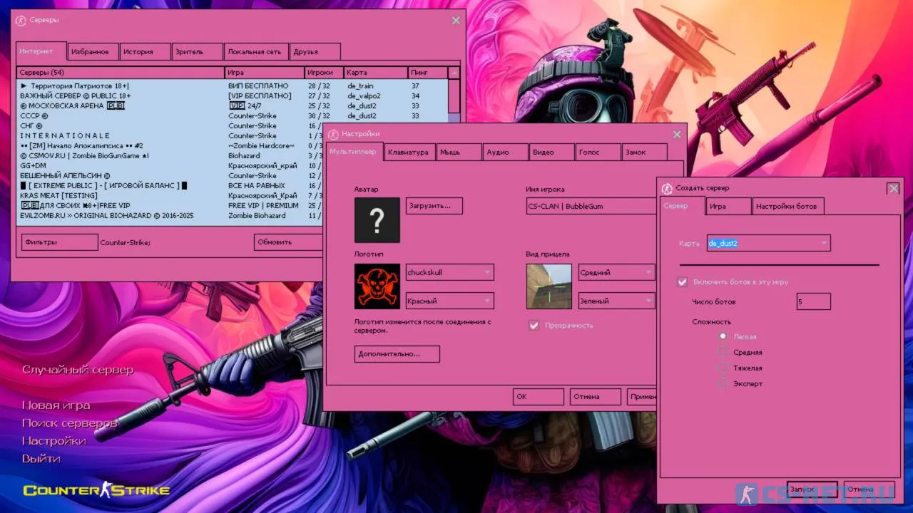The width and height of the screenshot is (913, 513).
Task: Sort server list by Пинг column
Action: tap(428, 73)
